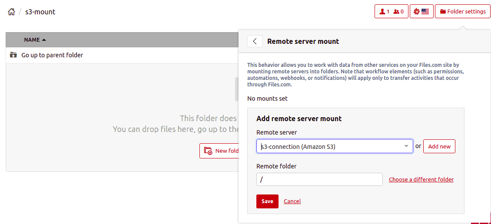Click the 'No mounts set' text
The image size is (491, 224).
pyautogui.click(x=267, y=99)
